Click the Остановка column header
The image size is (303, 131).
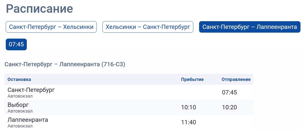19,79
